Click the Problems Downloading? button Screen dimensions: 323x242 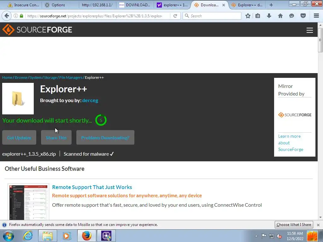click(105, 137)
